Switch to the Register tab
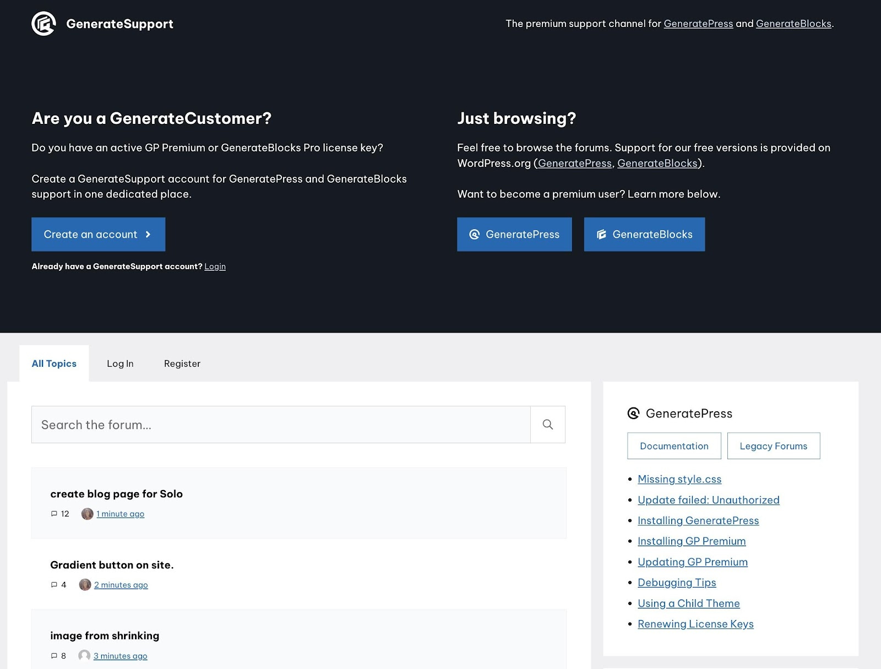Viewport: 881px width, 669px height. click(x=182, y=363)
